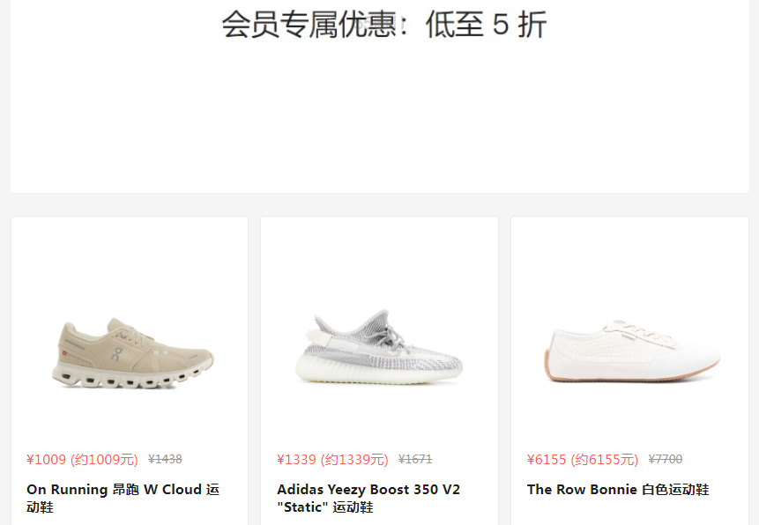The height and width of the screenshot is (525, 759).
Task: Click the beige On Running Cloud shoe image
Action: [132, 352]
